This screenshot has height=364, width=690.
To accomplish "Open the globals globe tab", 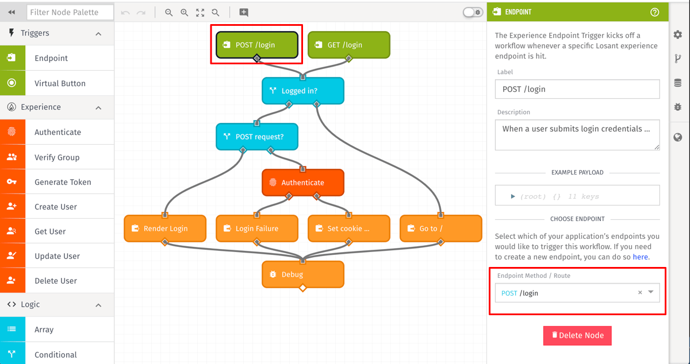I will click(x=678, y=137).
